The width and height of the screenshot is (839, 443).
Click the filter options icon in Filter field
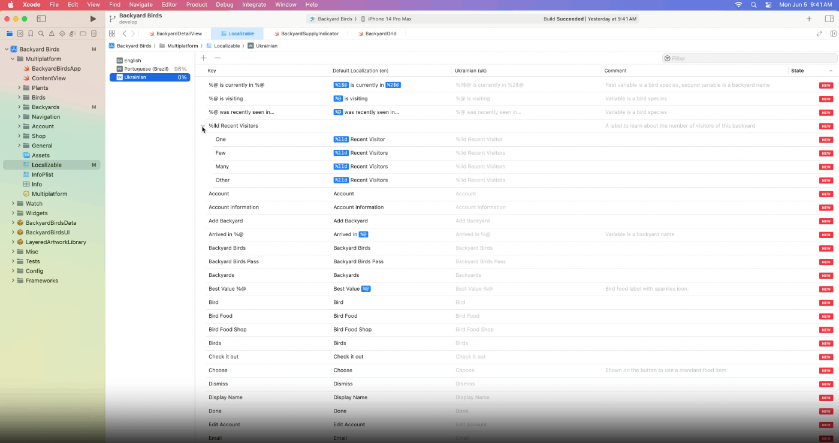[x=668, y=58]
